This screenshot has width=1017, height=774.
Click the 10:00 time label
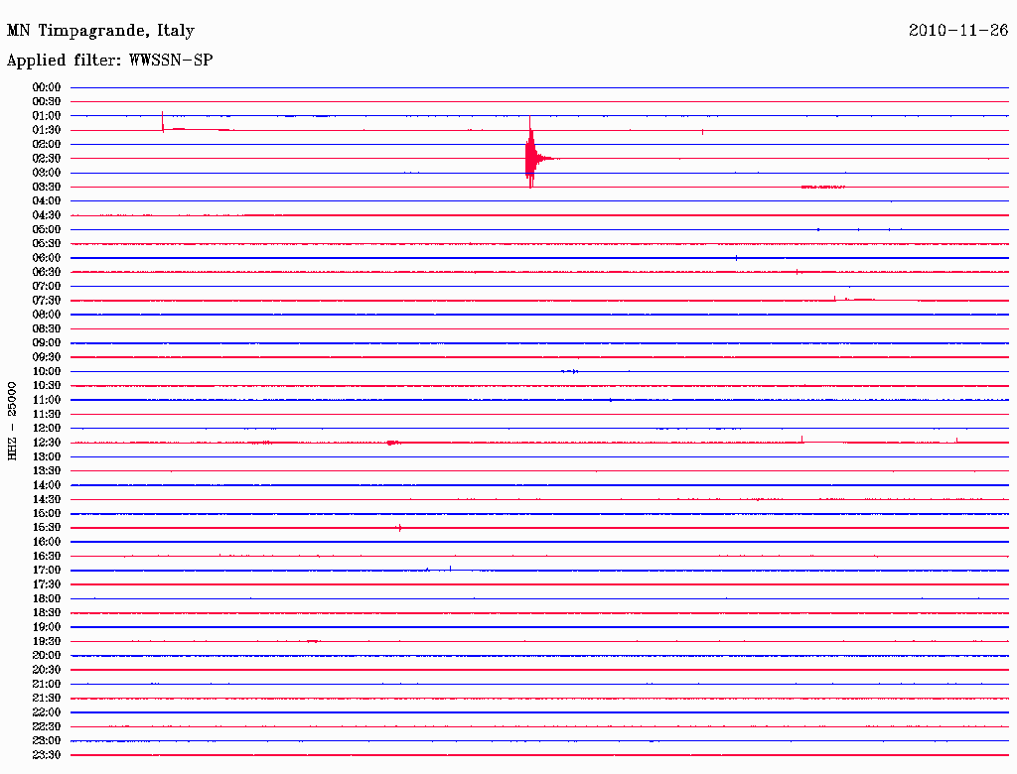[46, 371]
